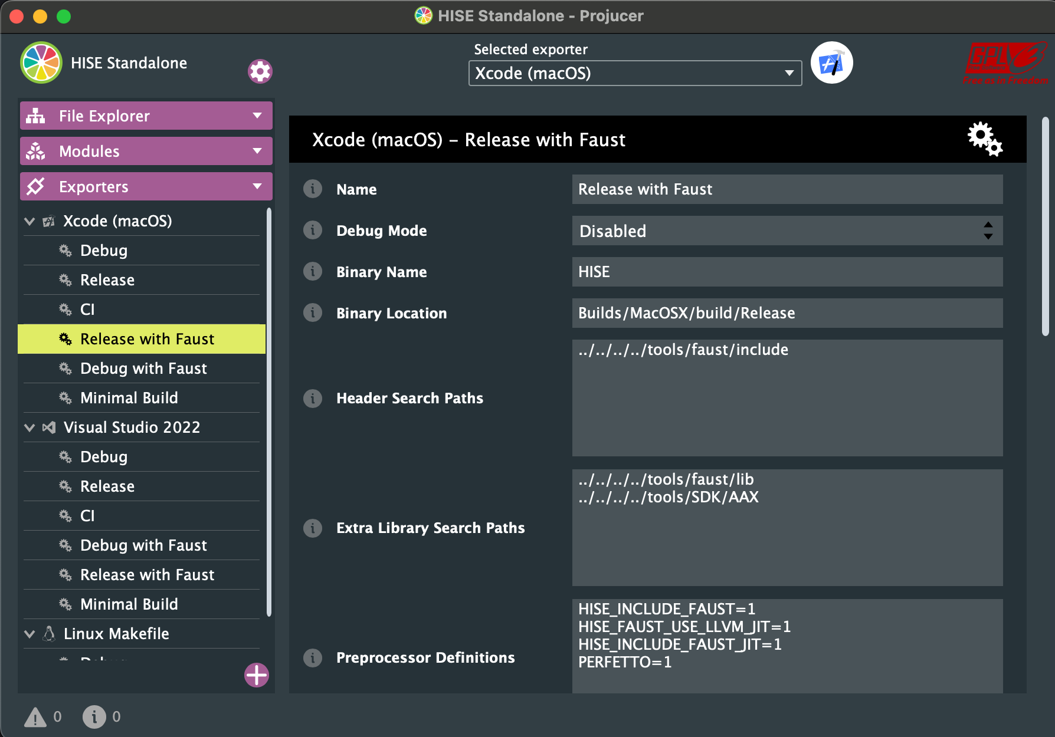Click gear icon of Xcode Minimal Build
Image resolution: width=1055 pixels, height=737 pixels.
pos(65,398)
